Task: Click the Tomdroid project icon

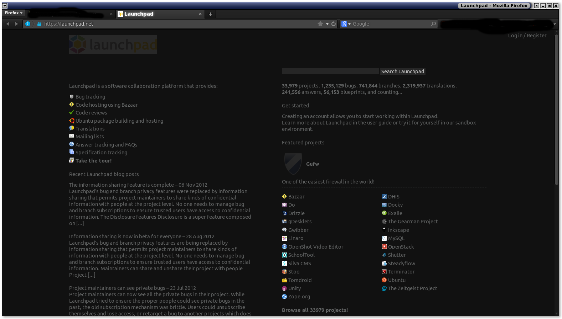Action: point(284,280)
